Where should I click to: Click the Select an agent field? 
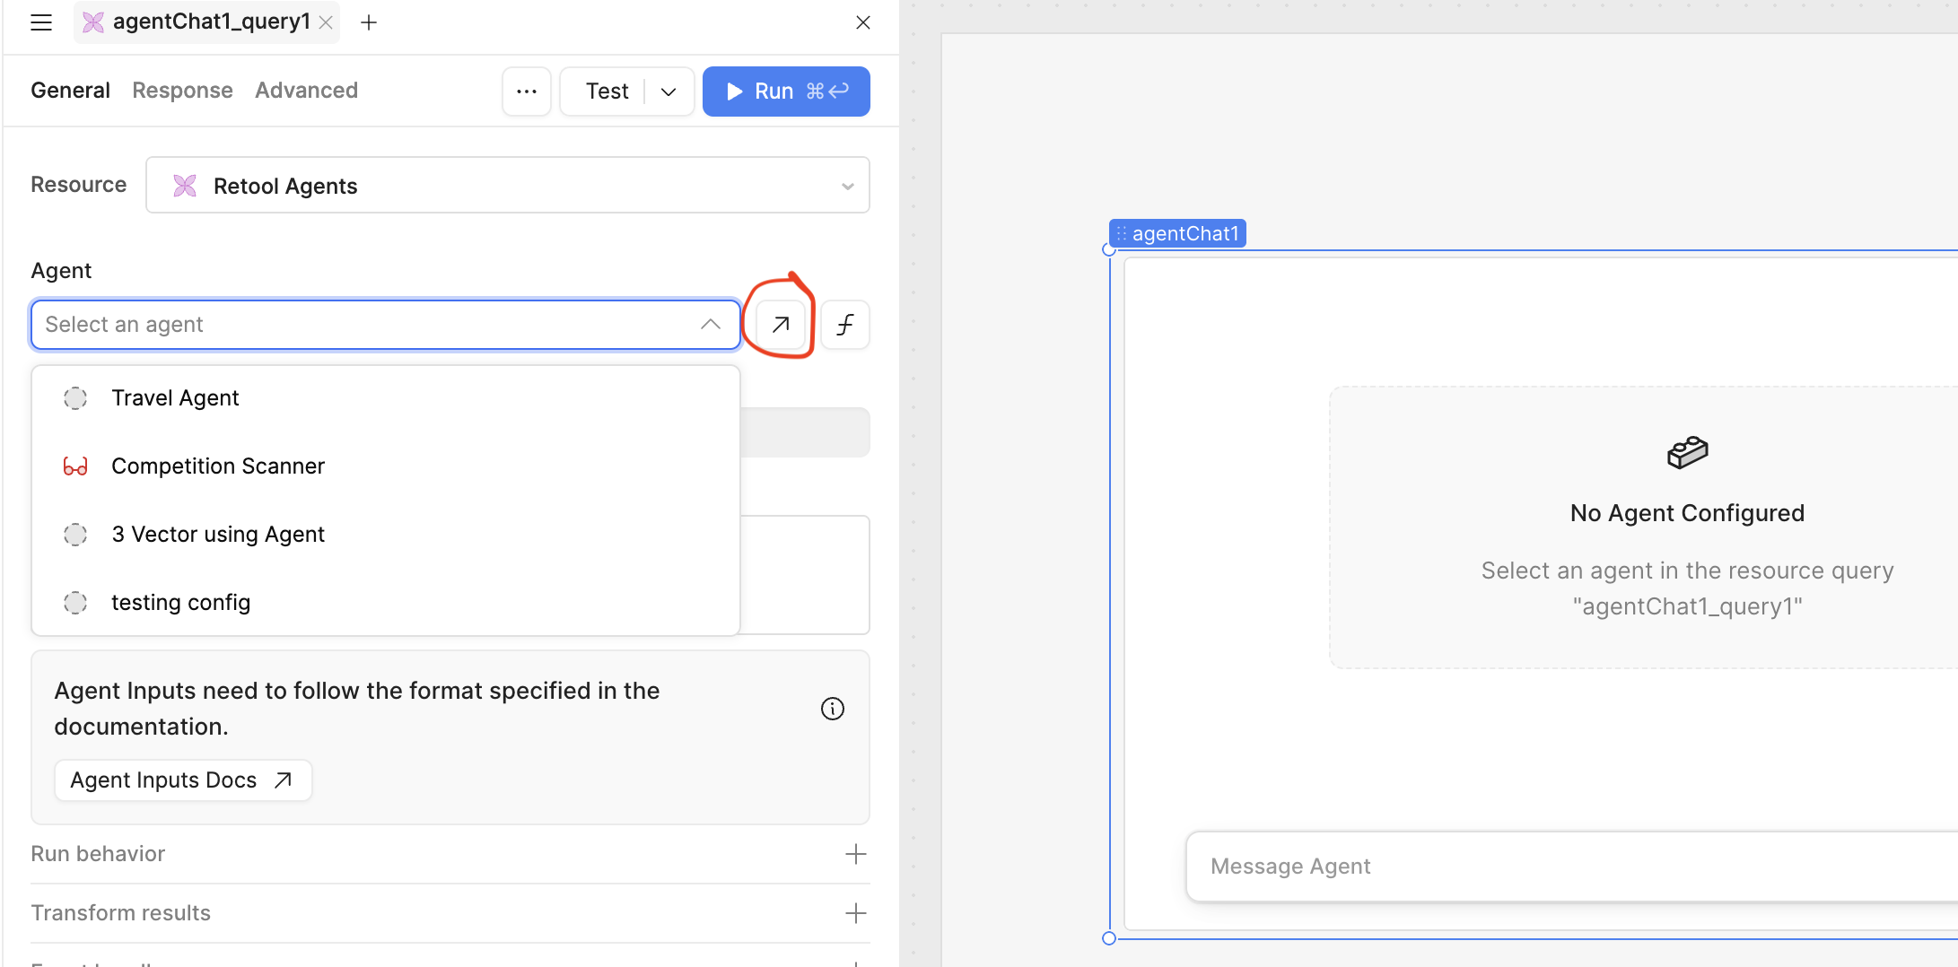pyautogui.click(x=386, y=325)
